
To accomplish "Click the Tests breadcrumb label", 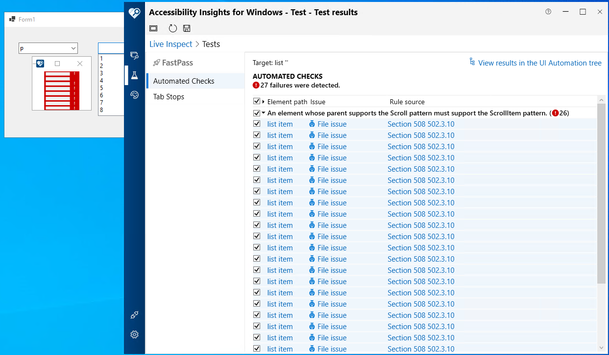I will point(211,44).
